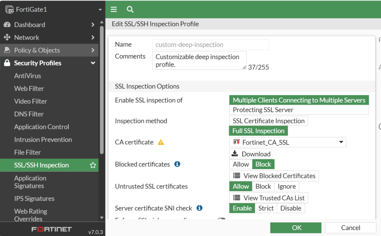Click the hamburger menu icon in top bar
This screenshot has width=381, height=236.
113,9
